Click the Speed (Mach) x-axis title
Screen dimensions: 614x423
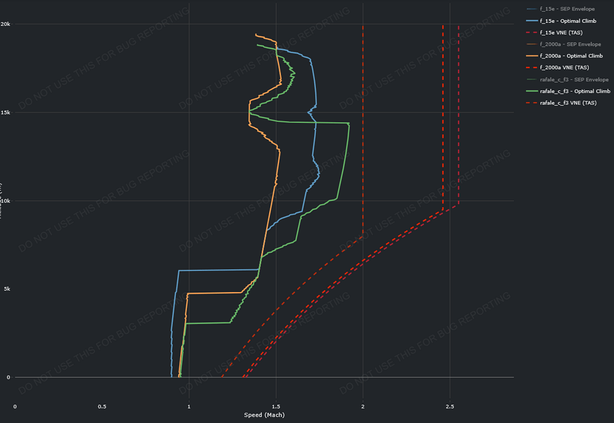[x=264, y=415]
